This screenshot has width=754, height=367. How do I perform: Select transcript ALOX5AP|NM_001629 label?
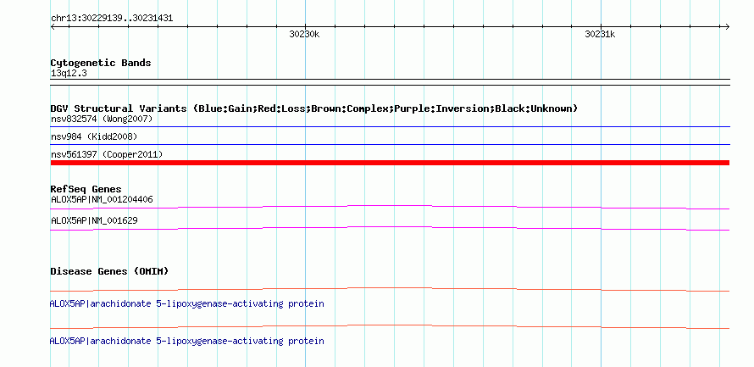(94, 220)
